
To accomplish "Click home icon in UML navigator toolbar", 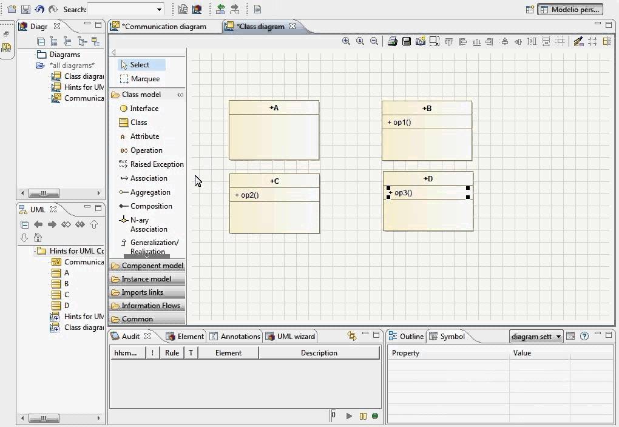I will (x=38, y=238).
